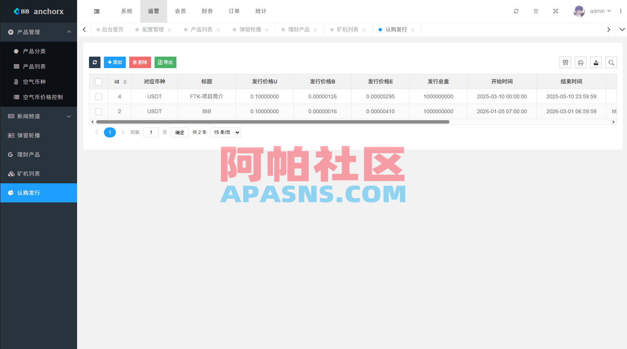
Task: Open the tab options dropdown chevron
Action: click(622, 29)
